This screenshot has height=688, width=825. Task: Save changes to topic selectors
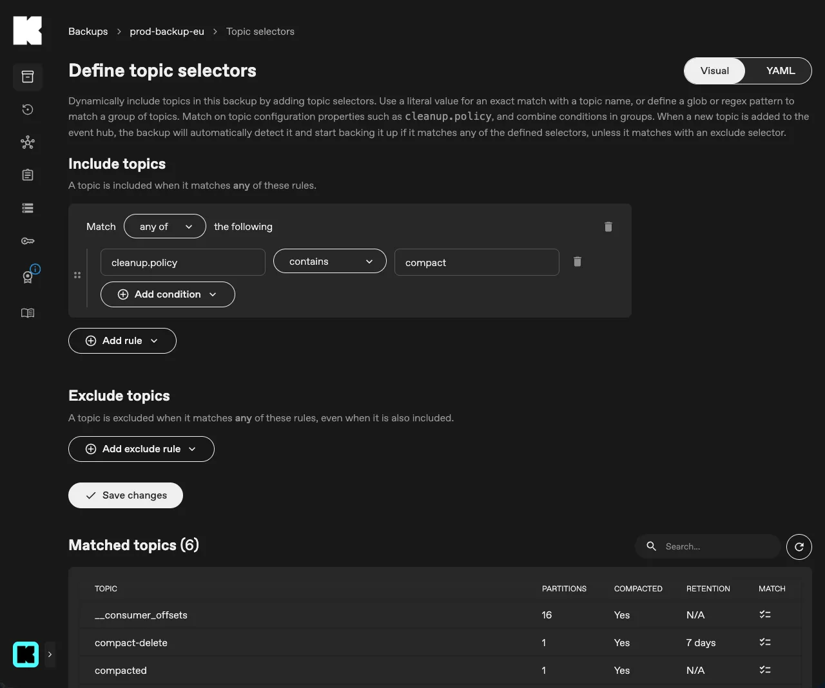(126, 495)
